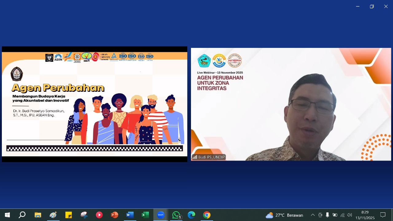Click the microphone icon in system tray

[328, 215]
